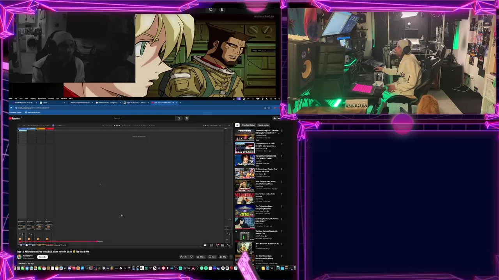
Task: Toggle theater mode on the player
Action: point(223,245)
